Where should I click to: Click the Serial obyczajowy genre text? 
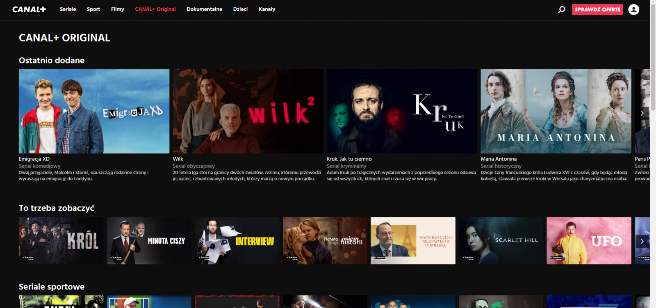(194, 166)
